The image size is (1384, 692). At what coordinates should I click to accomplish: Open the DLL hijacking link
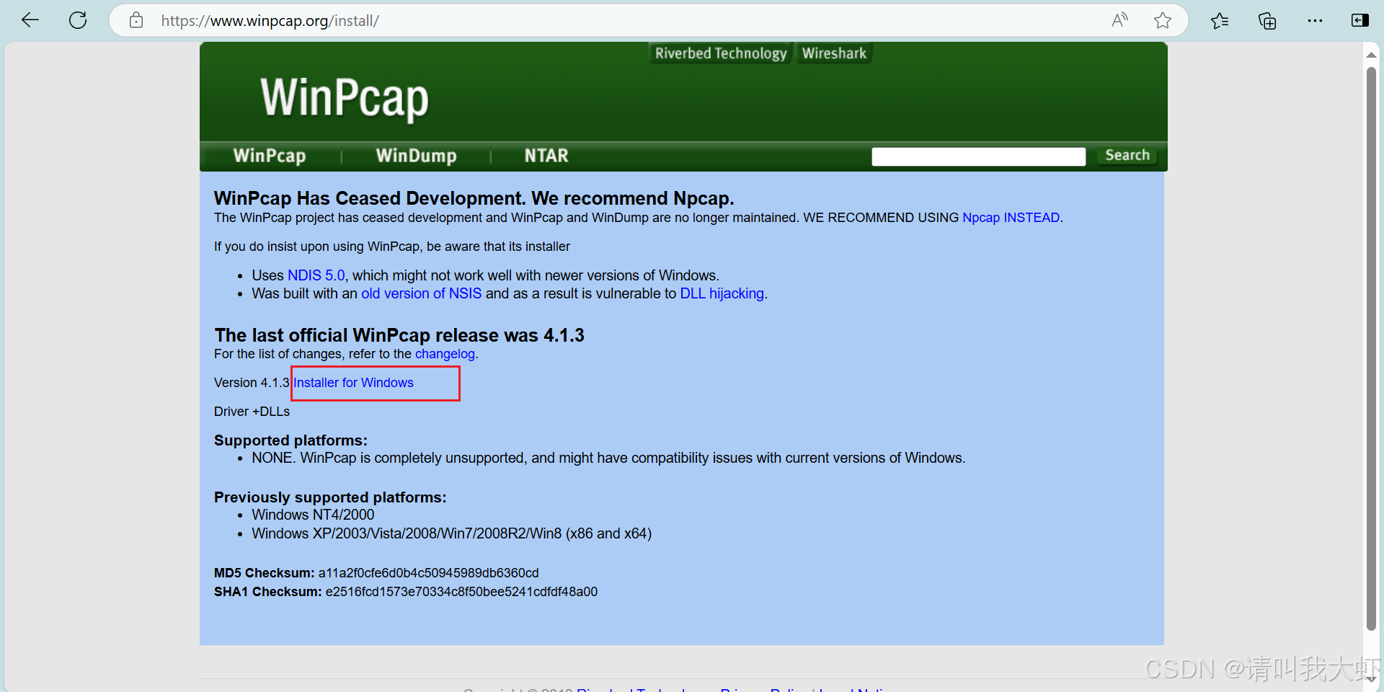coord(722,293)
